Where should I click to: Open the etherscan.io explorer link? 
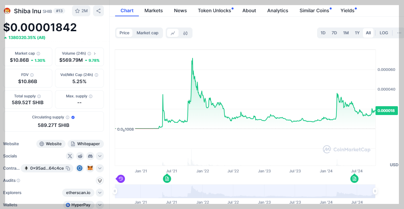[x=78, y=192]
